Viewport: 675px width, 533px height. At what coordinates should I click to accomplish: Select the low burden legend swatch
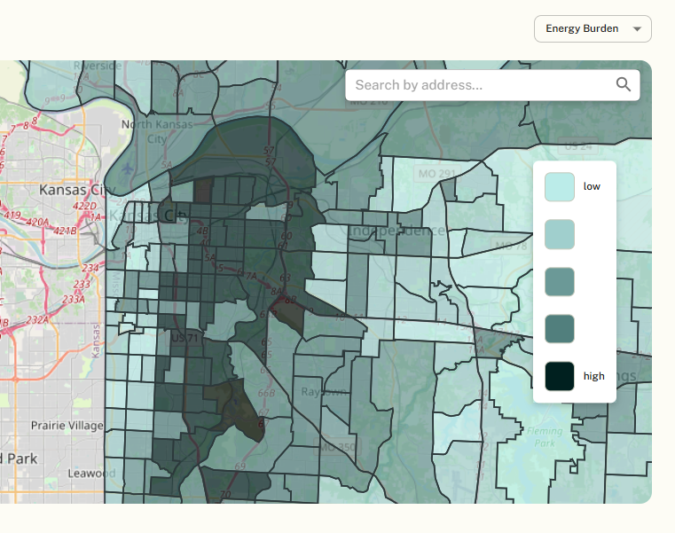(x=559, y=187)
